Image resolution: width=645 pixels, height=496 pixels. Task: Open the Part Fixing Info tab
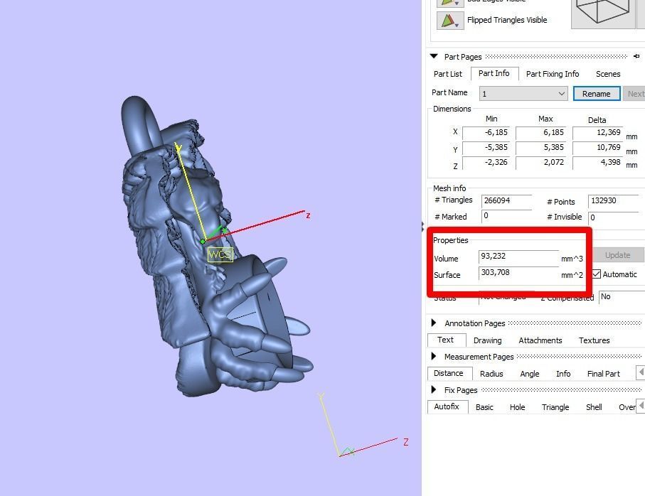[x=553, y=74]
